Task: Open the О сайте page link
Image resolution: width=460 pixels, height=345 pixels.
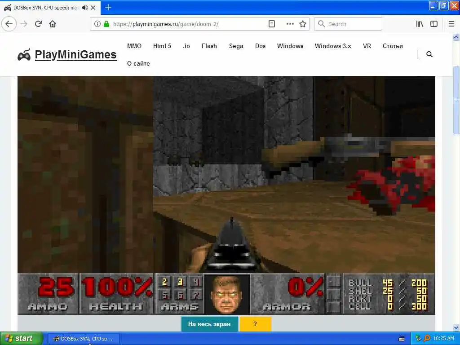Action: click(x=138, y=64)
